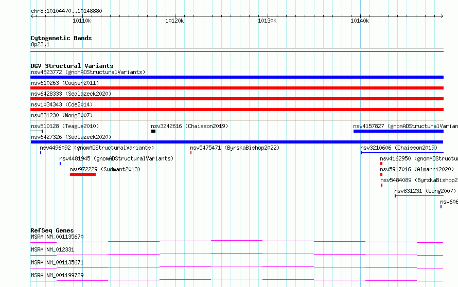Viewport: 458px width, 287px height.
Task: Open the MSRA|NM_012331 gene label
Action: pyautogui.click(x=52, y=249)
